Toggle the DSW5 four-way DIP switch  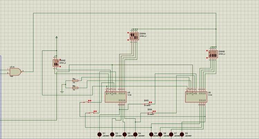pos(213,54)
